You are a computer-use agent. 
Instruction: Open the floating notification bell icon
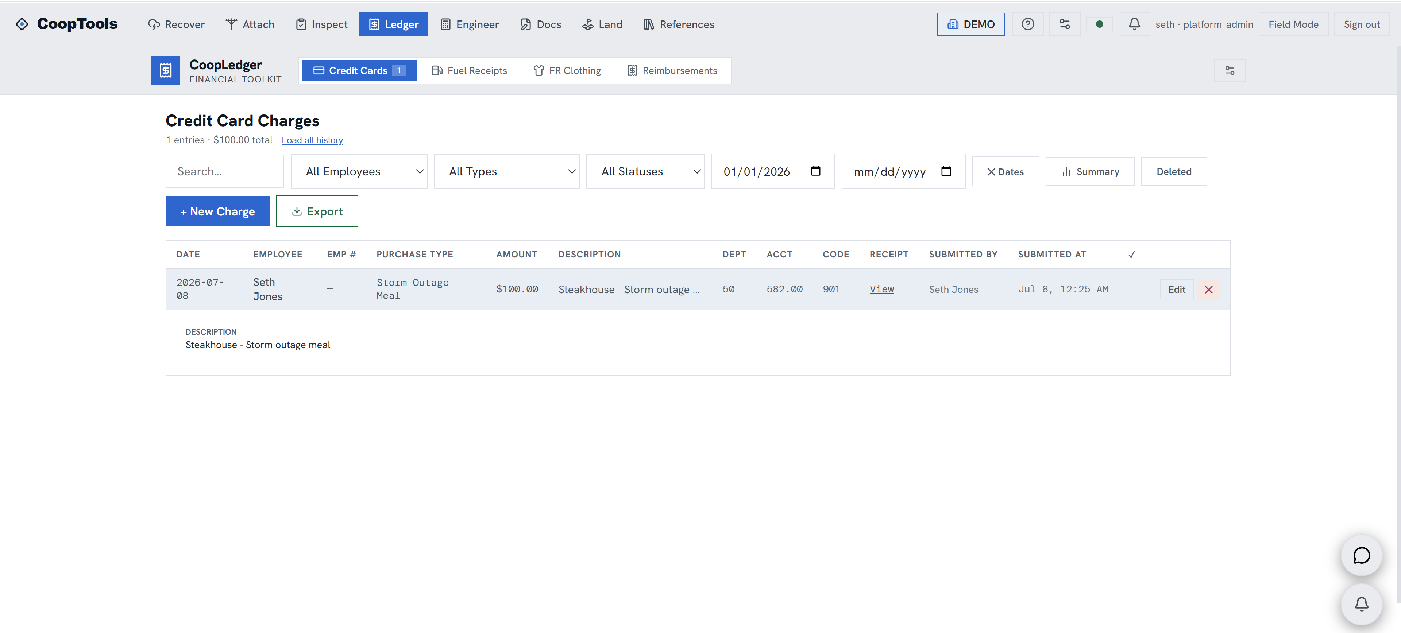pos(1361,604)
